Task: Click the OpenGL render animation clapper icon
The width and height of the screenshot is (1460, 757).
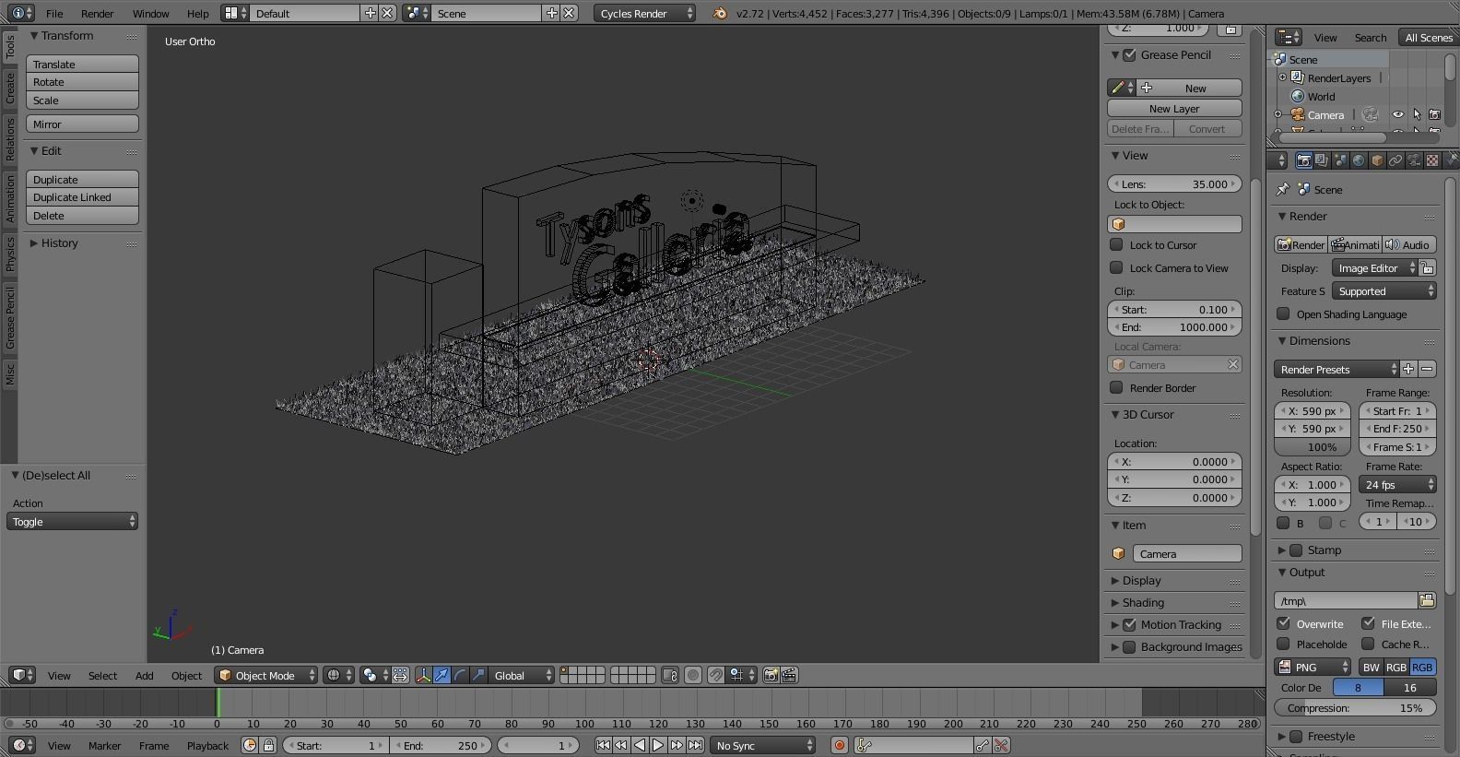Action: (789, 675)
